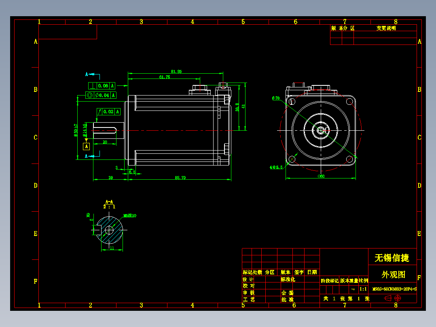Click zone label C on the left border
Screen dimensions: 436x327
[36, 138]
